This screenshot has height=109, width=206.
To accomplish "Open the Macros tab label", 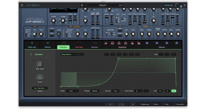I will [x=162, y=47].
